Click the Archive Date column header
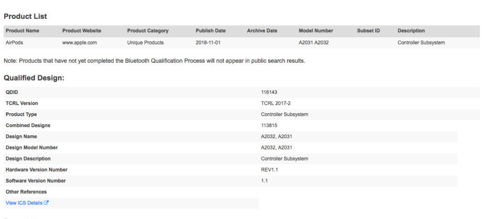 pyautogui.click(x=262, y=31)
